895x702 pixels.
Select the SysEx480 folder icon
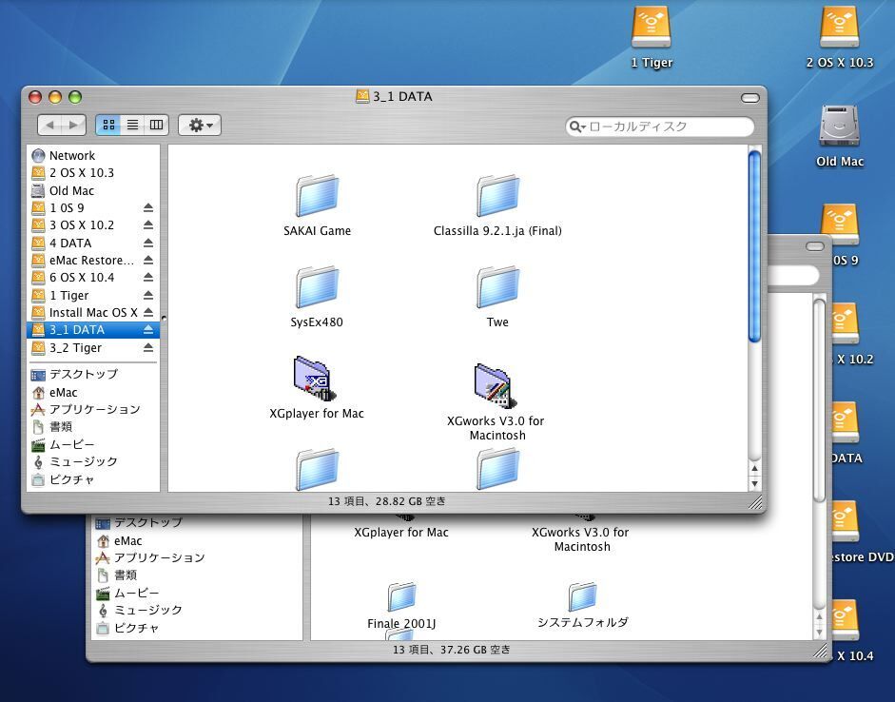point(317,287)
